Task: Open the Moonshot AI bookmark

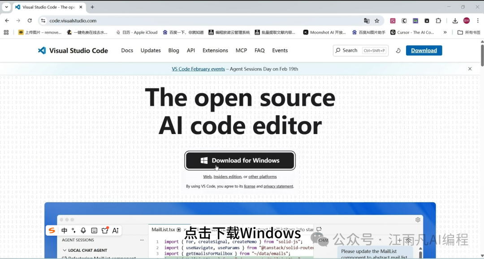Action: click(x=324, y=32)
